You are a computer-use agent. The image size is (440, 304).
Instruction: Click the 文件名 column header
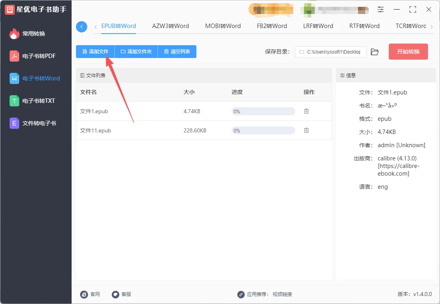(x=88, y=92)
